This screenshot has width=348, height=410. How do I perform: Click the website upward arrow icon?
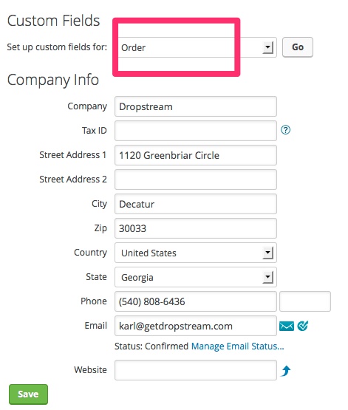coord(286,371)
